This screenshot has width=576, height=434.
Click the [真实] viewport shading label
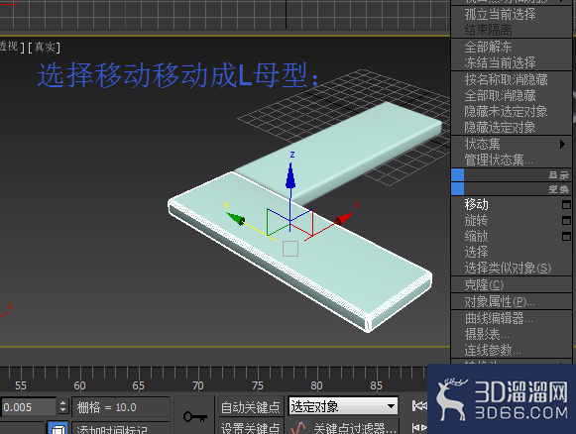pos(44,47)
